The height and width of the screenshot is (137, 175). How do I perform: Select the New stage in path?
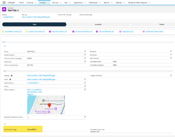[x=34, y=24]
